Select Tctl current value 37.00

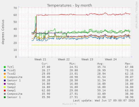pyautogui.click(x=46, y=67)
